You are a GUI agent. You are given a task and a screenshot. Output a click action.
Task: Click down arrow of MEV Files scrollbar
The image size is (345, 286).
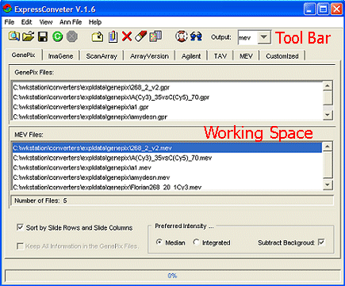pyautogui.click(x=328, y=185)
